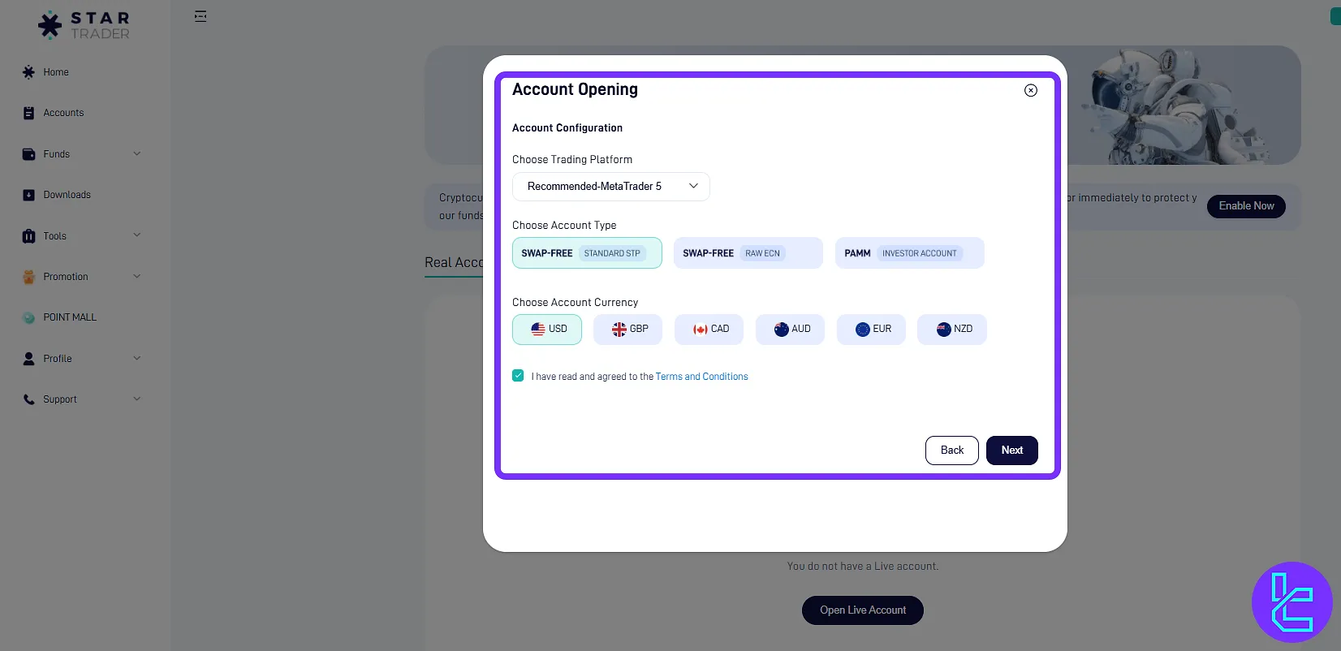The height and width of the screenshot is (651, 1341).
Task: Choose EUR as account currency
Action: click(871, 330)
